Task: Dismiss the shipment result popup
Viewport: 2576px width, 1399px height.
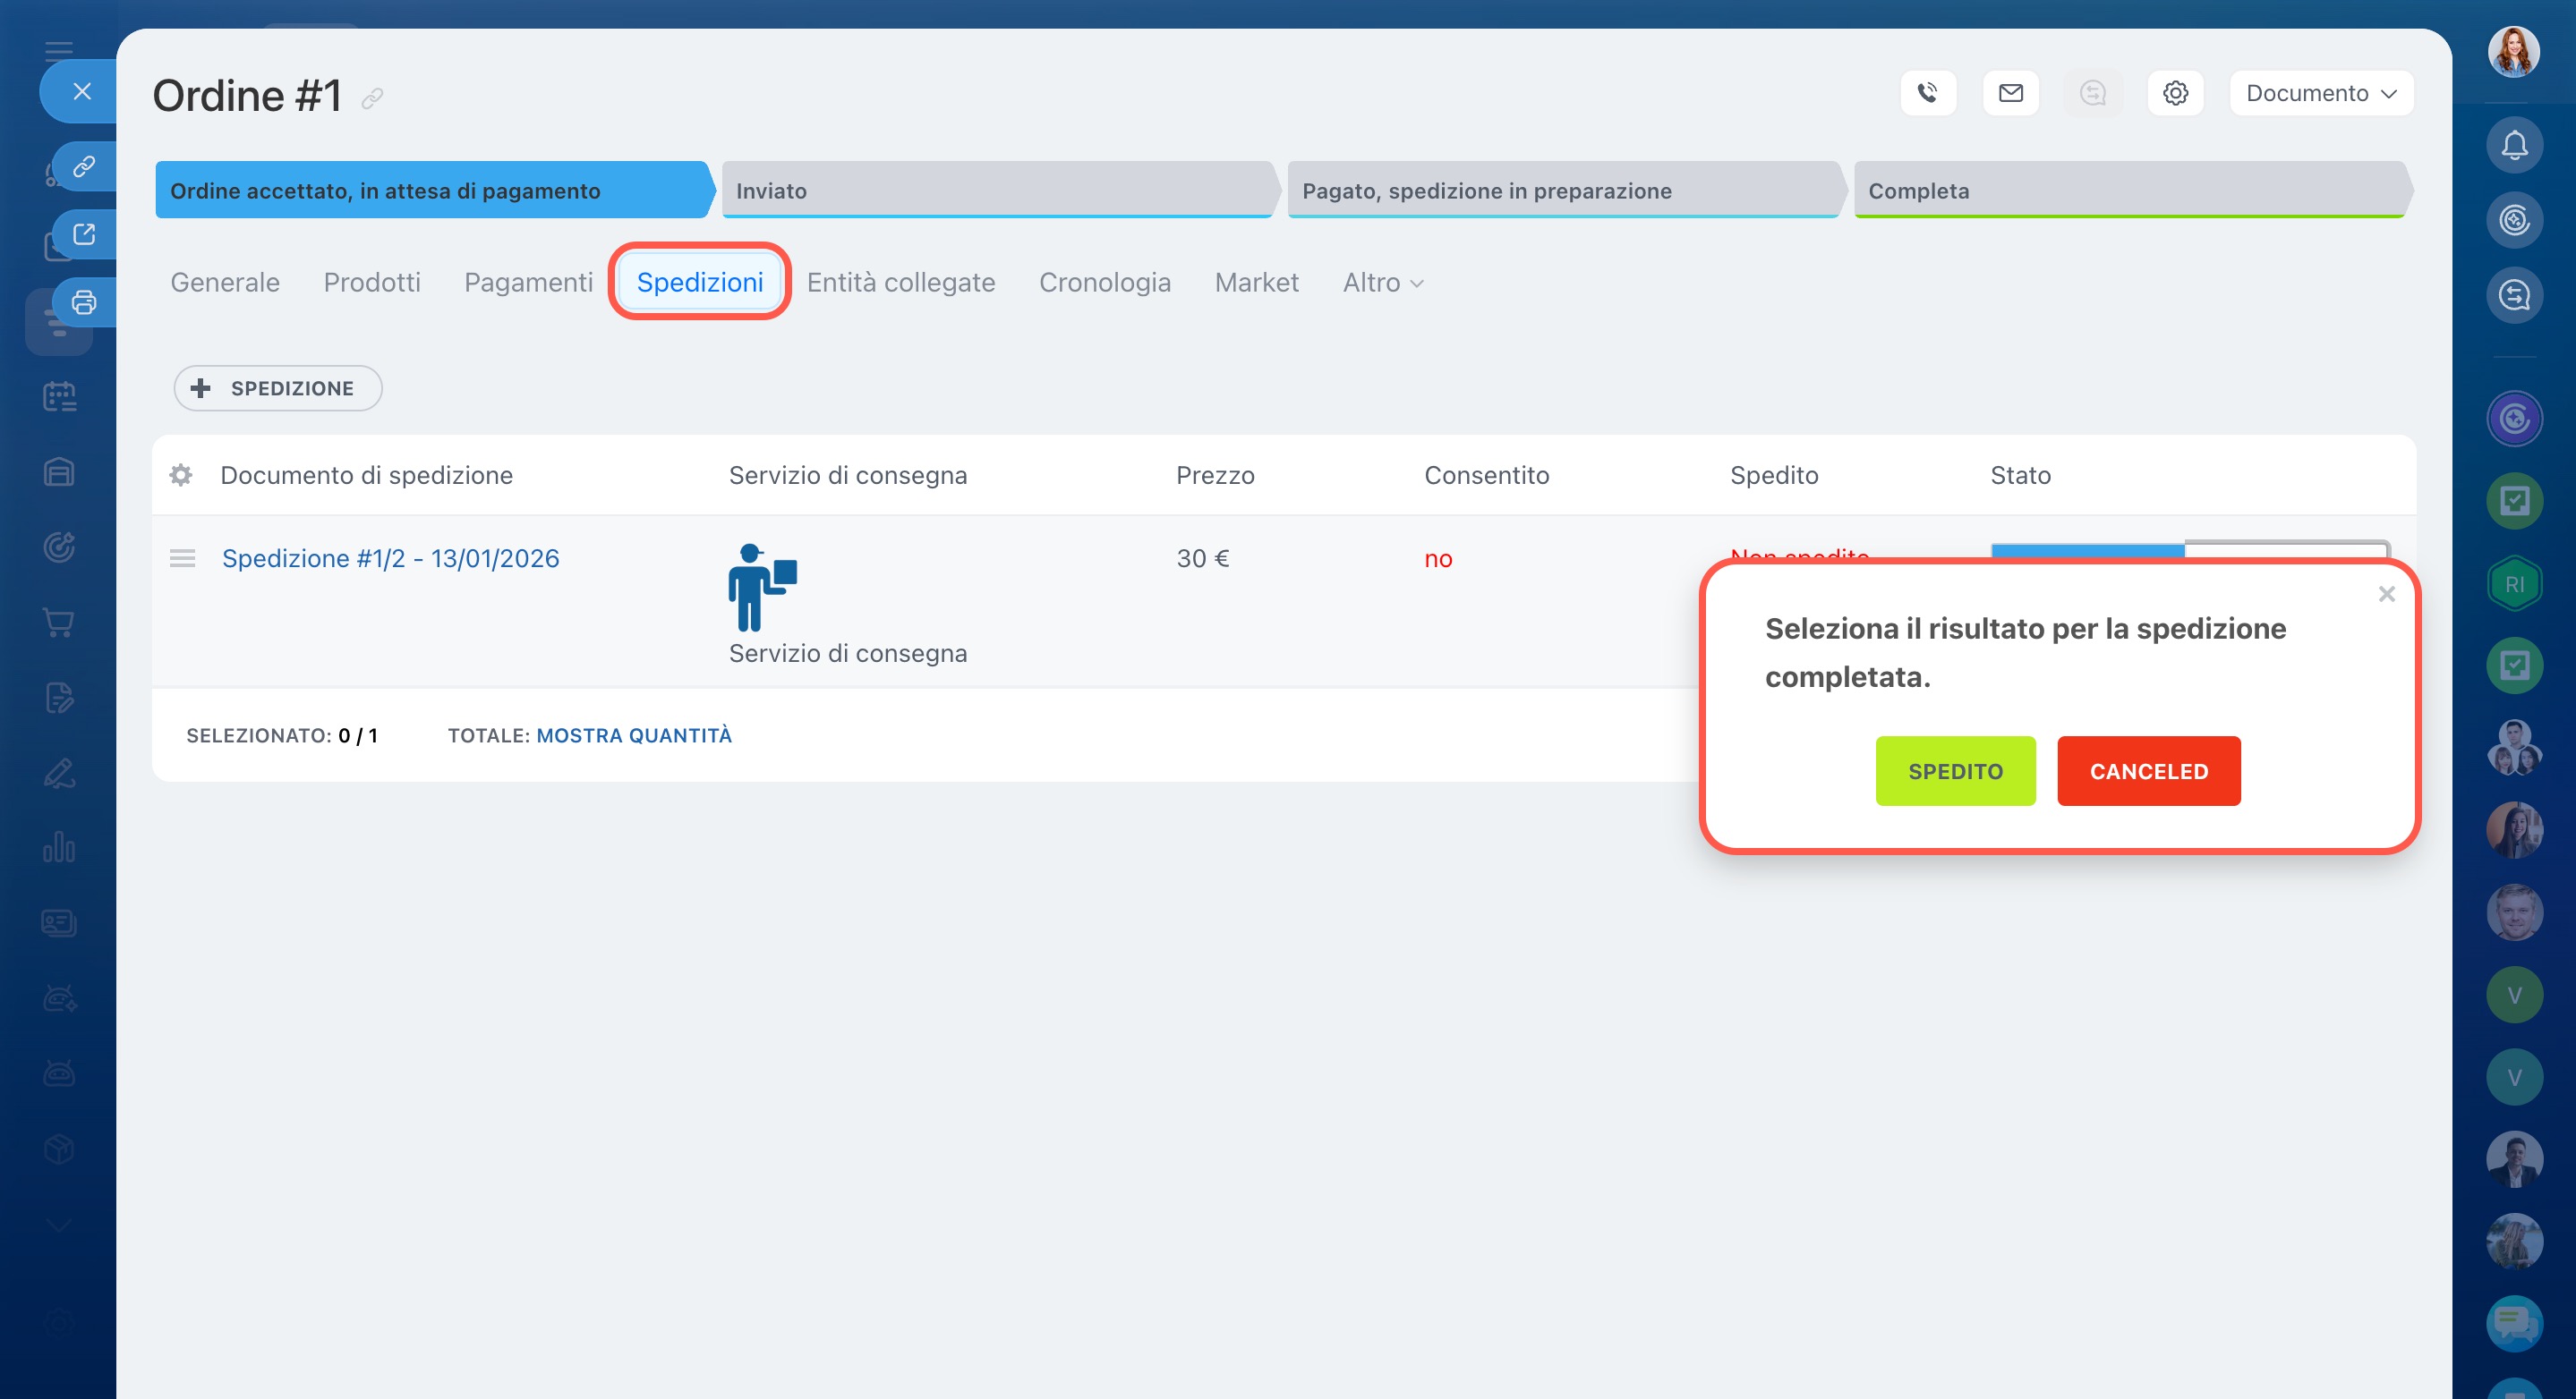Action: [2386, 595]
